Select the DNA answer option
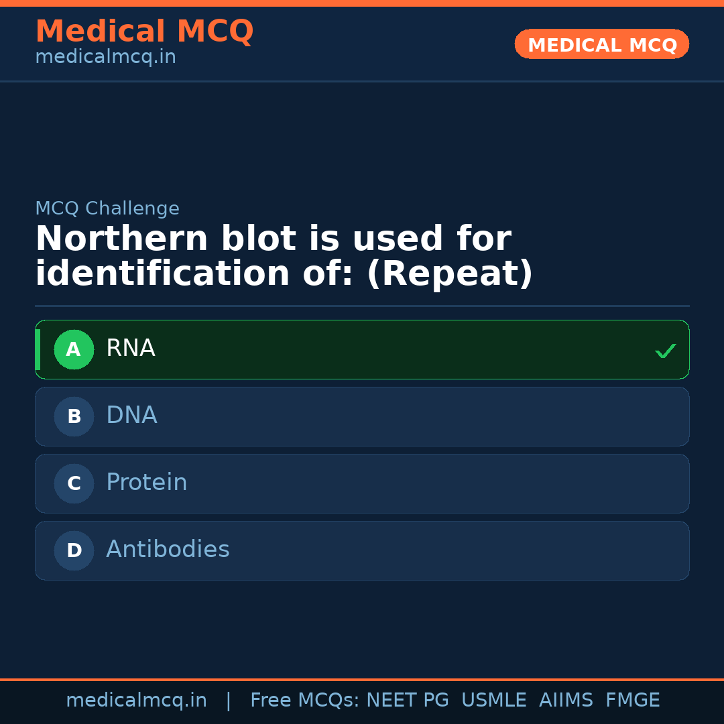This screenshot has height=724, width=724. point(362,416)
